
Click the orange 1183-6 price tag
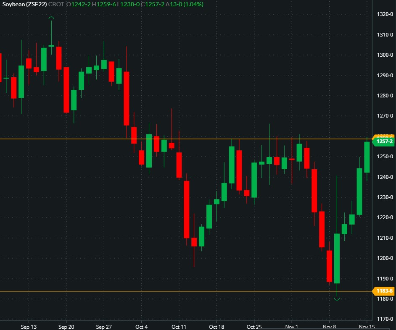click(384, 291)
